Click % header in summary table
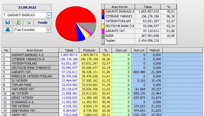This screenshot has height=116, width=204. [169, 7]
